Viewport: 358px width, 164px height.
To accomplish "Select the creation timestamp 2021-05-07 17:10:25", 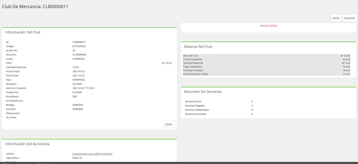I will (83, 88).
